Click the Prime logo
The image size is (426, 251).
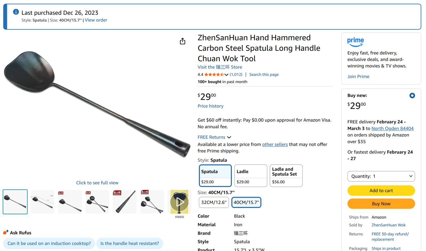[x=355, y=42]
